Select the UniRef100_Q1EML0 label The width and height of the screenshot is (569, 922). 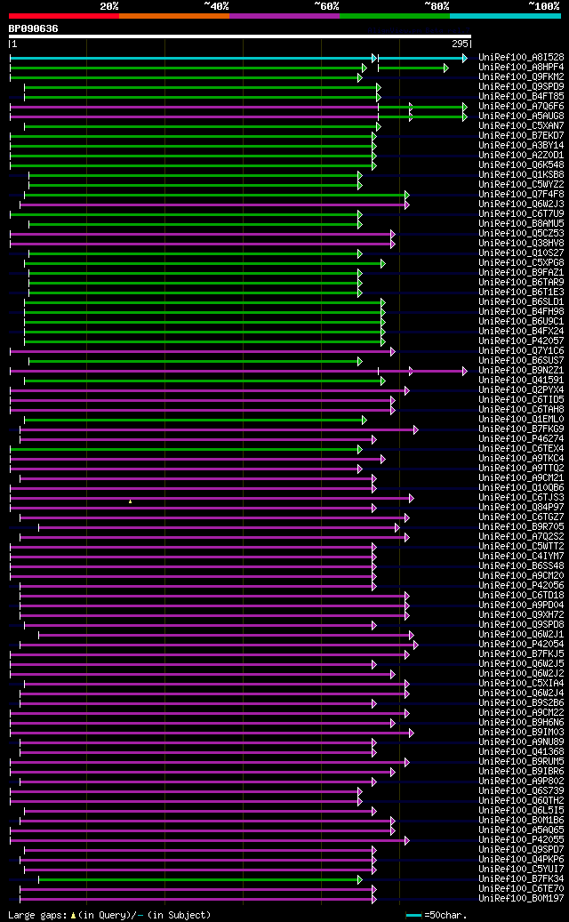[x=521, y=420]
